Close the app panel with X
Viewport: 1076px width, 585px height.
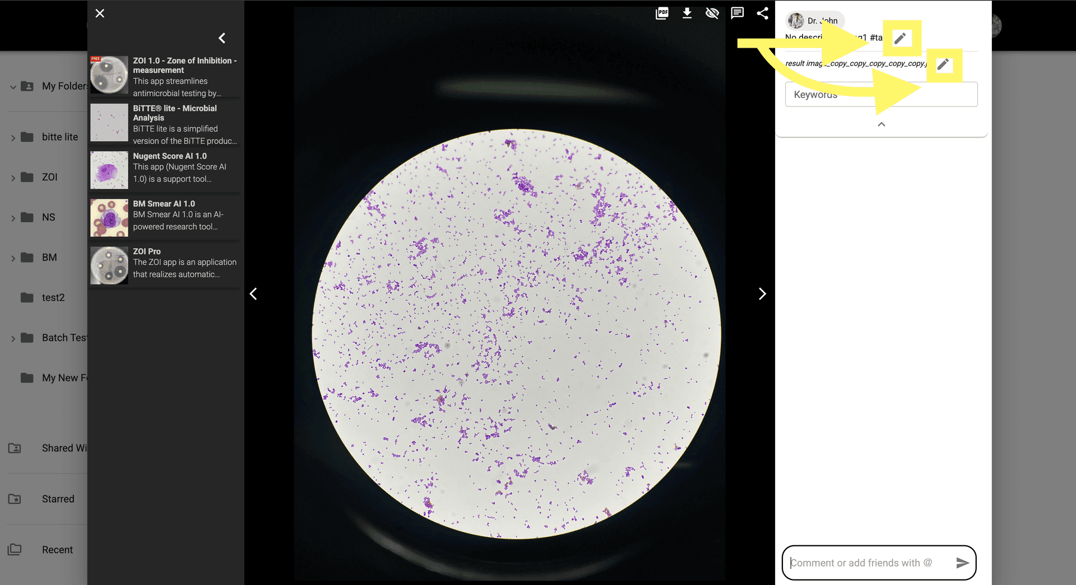[x=100, y=13]
